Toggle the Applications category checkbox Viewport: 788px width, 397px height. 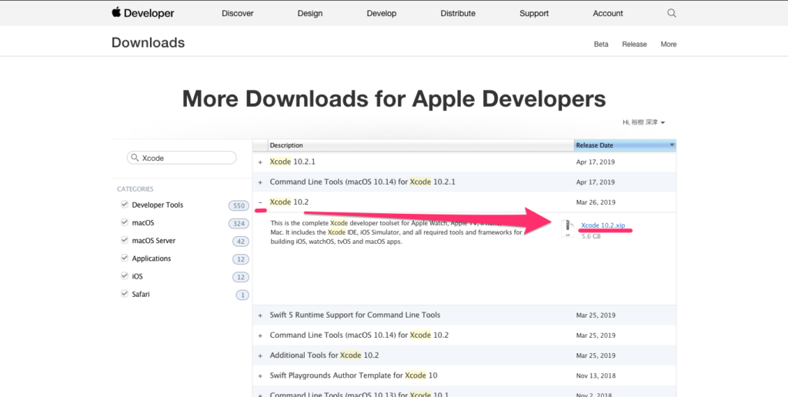(124, 258)
